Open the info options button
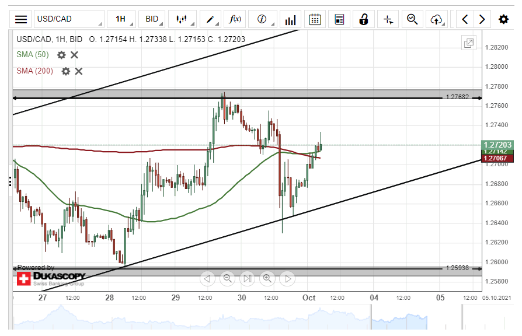 click(x=262, y=19)
